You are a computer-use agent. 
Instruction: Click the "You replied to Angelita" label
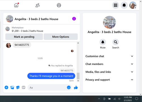tap(62, 66)
